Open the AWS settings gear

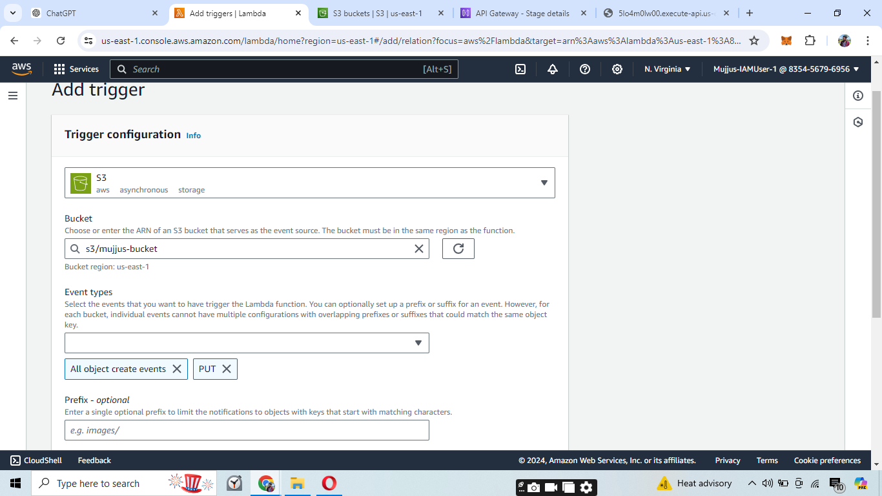(x=617, y=69)
